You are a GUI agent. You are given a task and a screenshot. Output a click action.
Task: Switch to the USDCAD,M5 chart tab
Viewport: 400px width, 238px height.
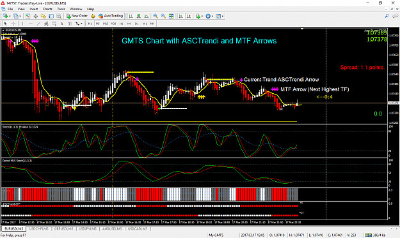138,229
